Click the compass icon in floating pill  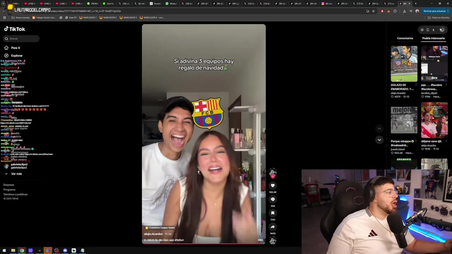[422, 30]
